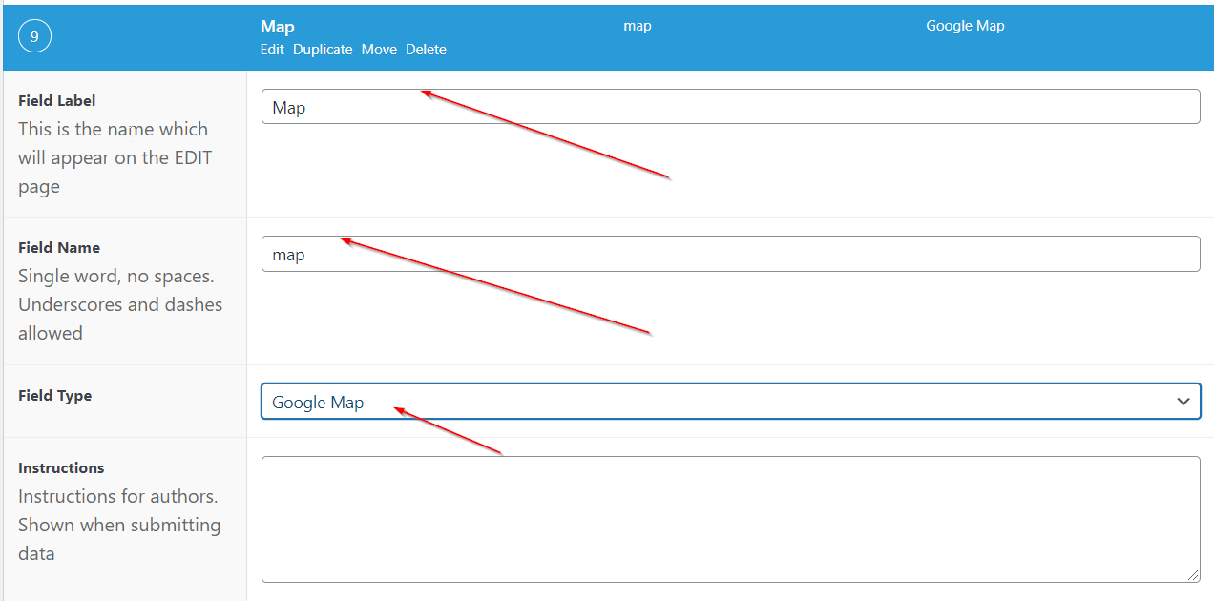1214x601 pixels.
Task: Click the Edit link under Map
Action: (x=272, y=50)
